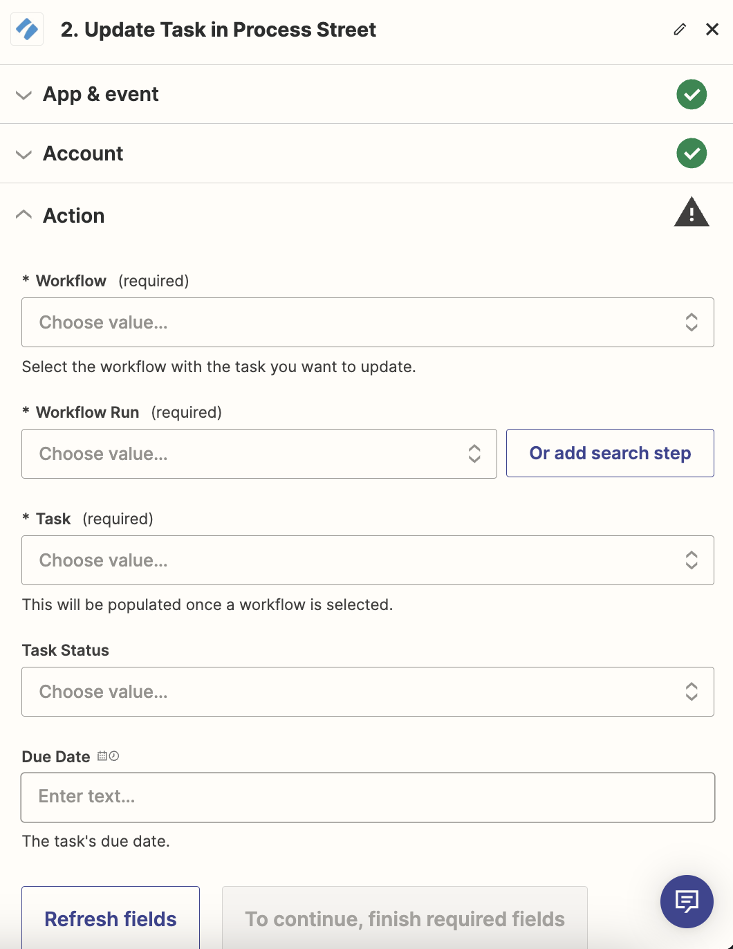This screenshot has width=733, height=949.
Task: Expand the App & event section
Action: pos(101,94)
